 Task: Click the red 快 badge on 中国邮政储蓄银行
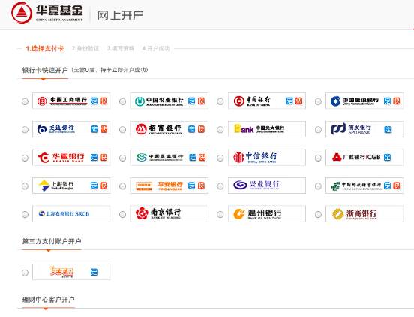pos(397,186)
